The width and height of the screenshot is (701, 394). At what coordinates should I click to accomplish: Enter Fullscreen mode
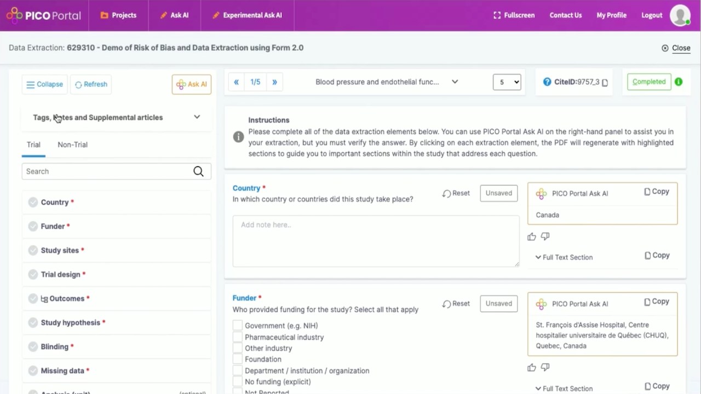[x=514, y=15]
